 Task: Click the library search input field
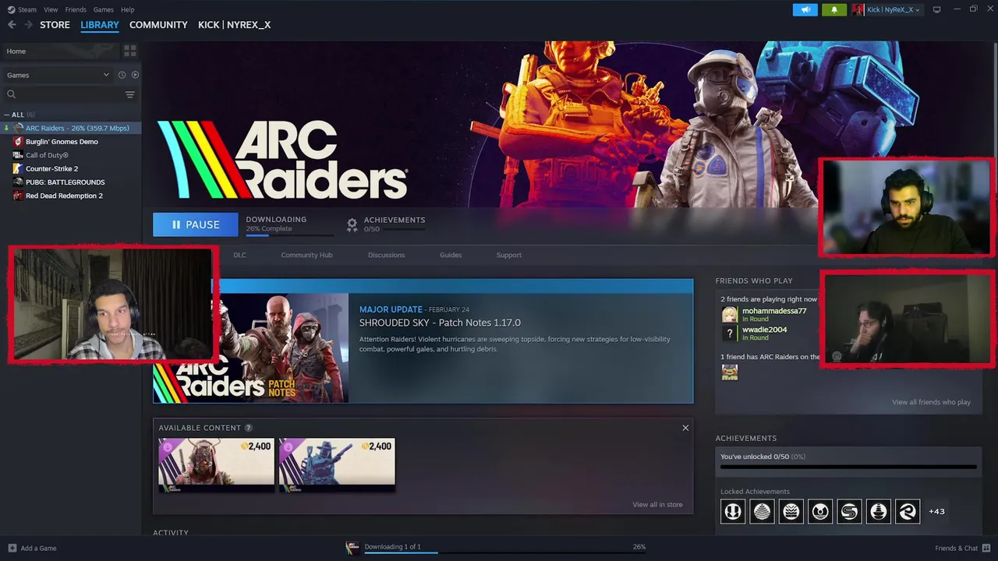click(x=70, y=94)
